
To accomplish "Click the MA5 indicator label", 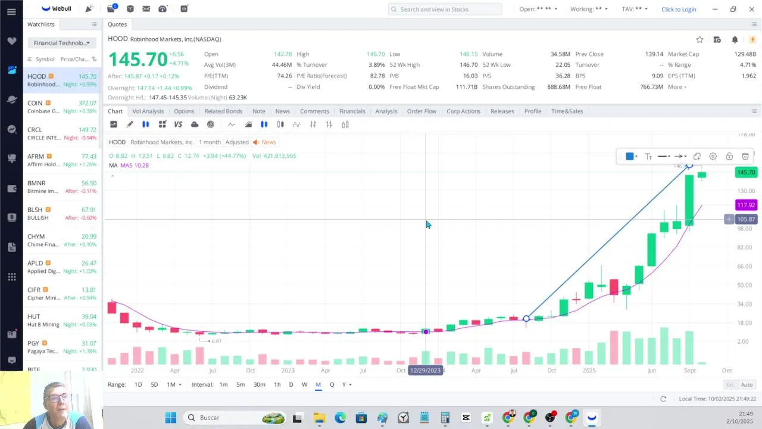I will point(135,165).
